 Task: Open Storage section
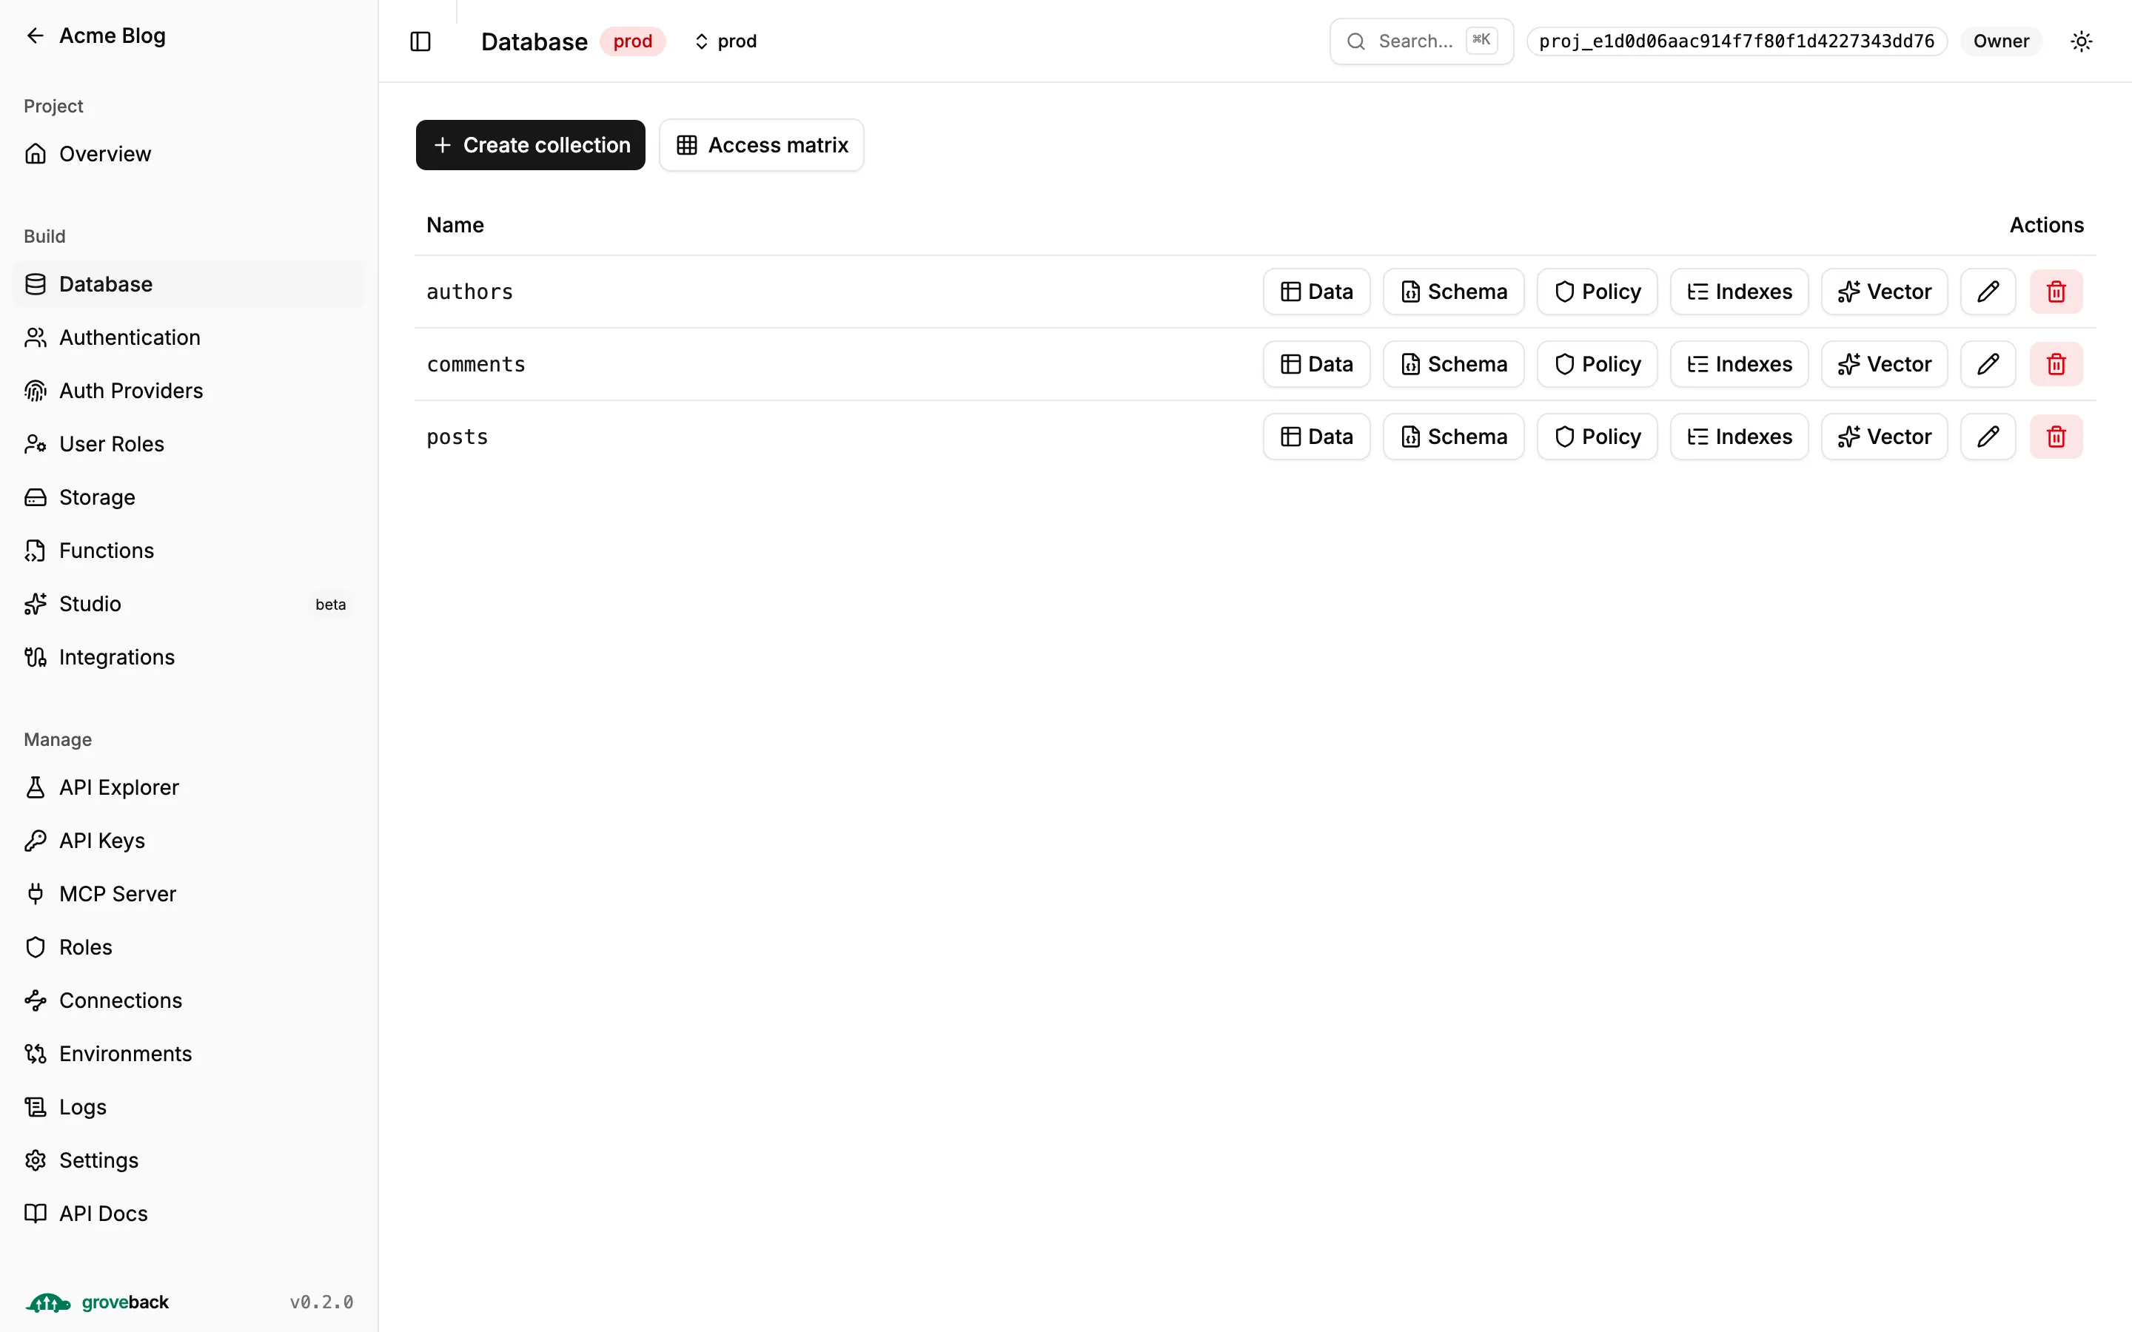[x=189, y=497]
